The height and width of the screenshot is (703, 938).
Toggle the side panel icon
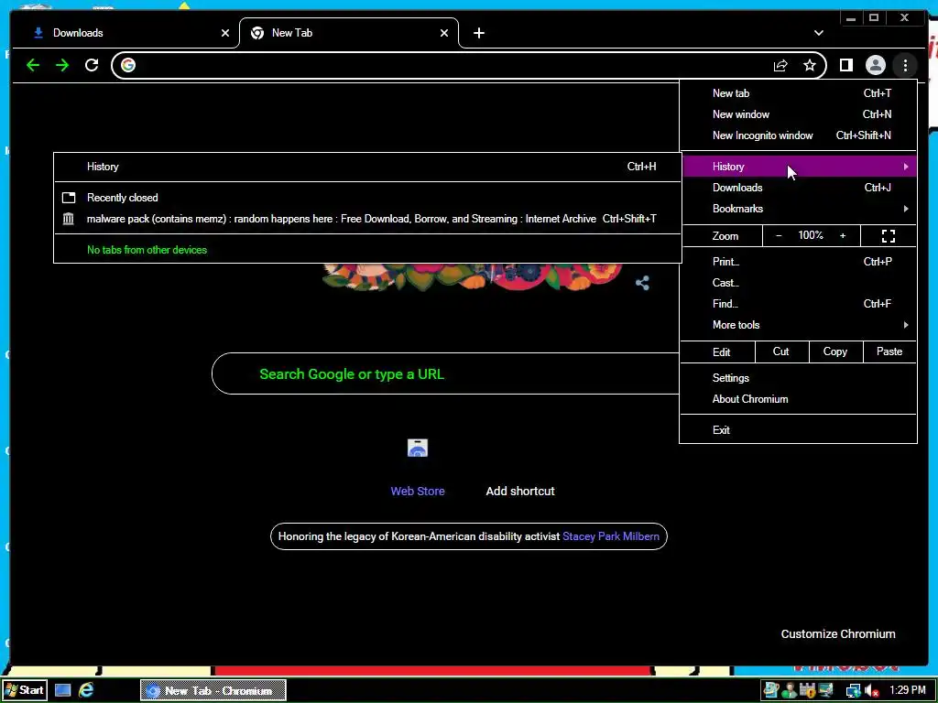845,65
